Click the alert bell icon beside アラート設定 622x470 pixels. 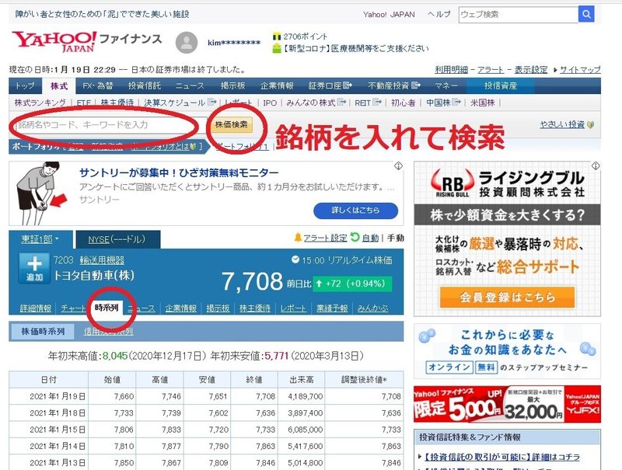(298, 238)
